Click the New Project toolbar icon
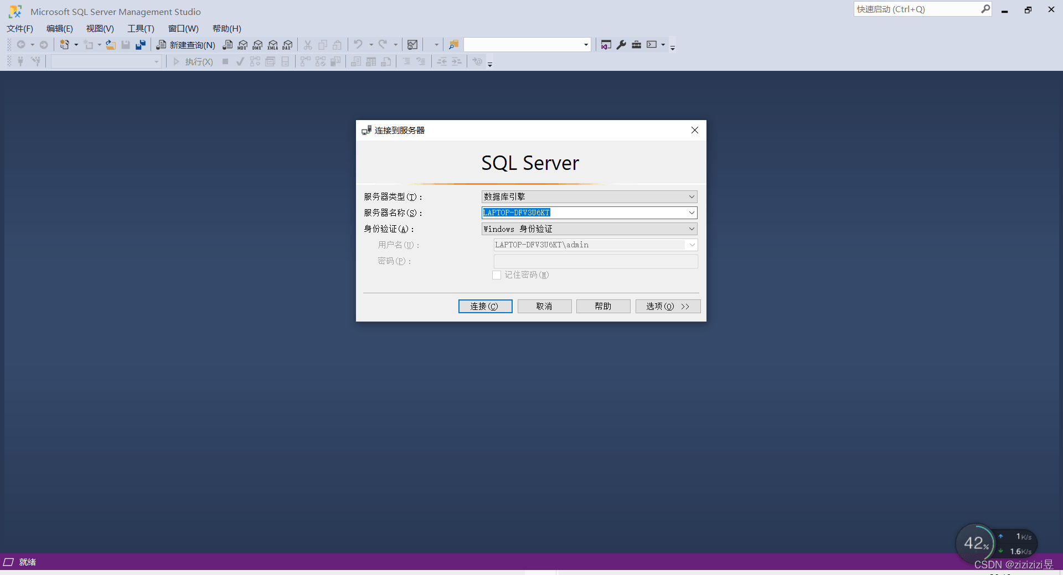1063x575 pixels. (64, 45)
